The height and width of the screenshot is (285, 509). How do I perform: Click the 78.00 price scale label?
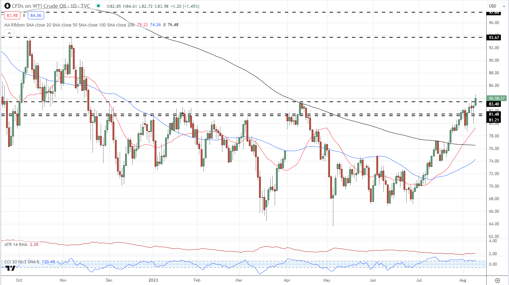[x=494, y=136]
